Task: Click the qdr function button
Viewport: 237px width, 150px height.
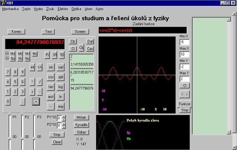Action: tap(60, 77)
